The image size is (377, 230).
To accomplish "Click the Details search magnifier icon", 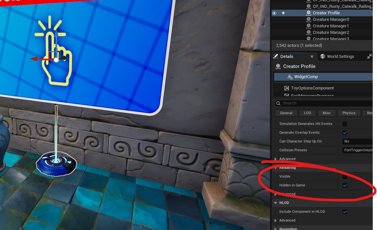I will tap(278, 103).
